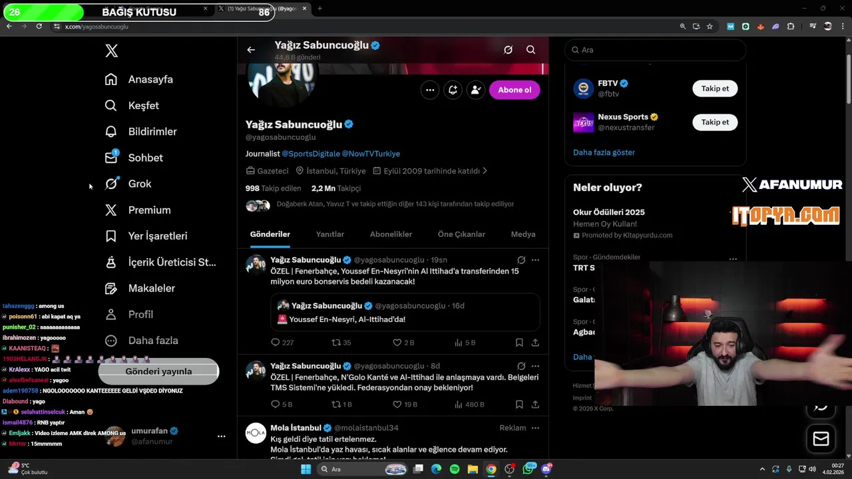The width and height of the screenshot is (852, 479).
Task: Open Discord from taskbar
Action: 546,469
